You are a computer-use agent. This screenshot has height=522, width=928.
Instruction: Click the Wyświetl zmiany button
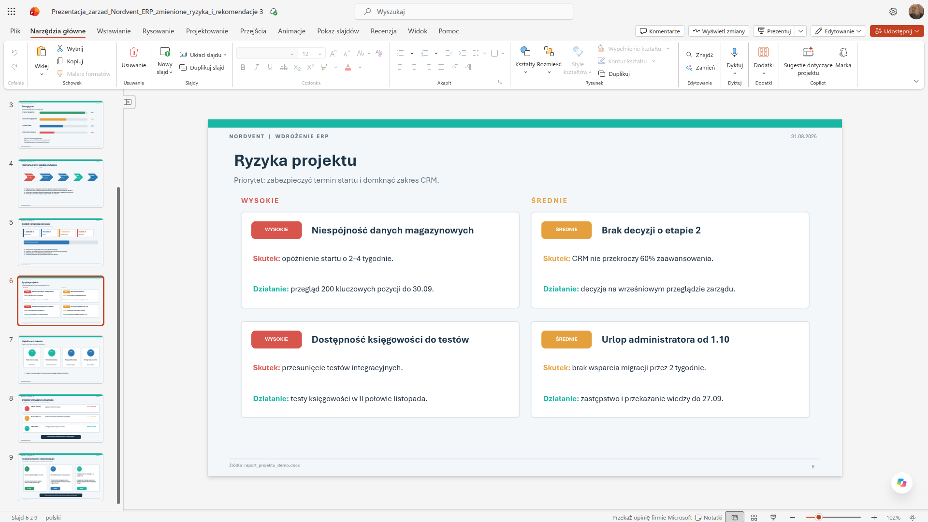[719, 31]
